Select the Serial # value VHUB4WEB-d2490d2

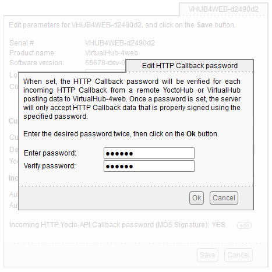click(x=120, y=43)
